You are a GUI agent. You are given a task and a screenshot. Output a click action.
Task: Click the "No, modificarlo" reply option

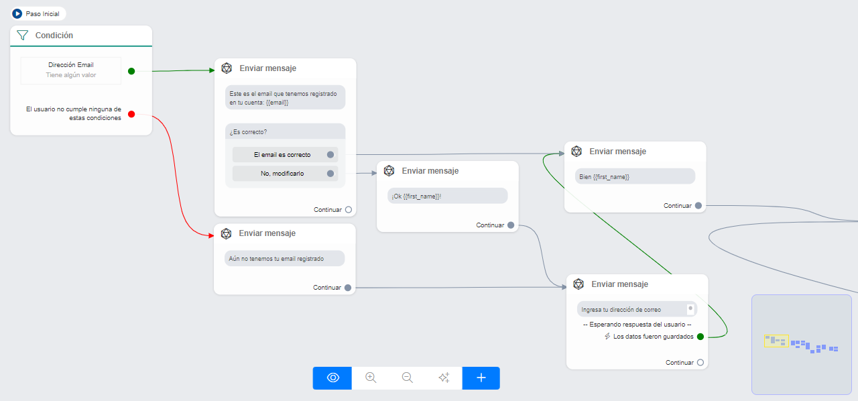pos(282,174)
